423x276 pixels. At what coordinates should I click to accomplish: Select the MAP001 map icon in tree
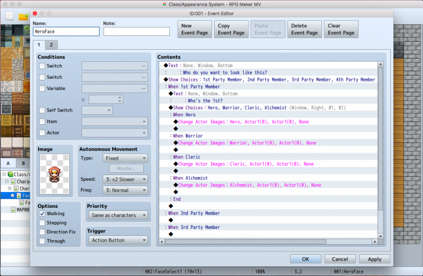tap(13, 209)
